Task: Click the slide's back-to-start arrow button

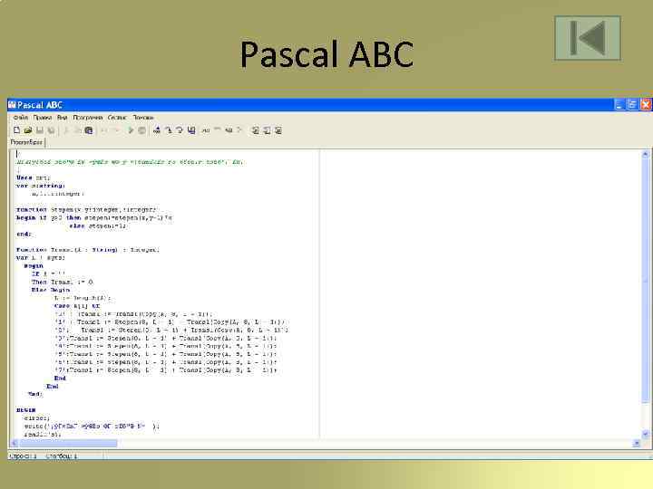Action: (588, 38)
